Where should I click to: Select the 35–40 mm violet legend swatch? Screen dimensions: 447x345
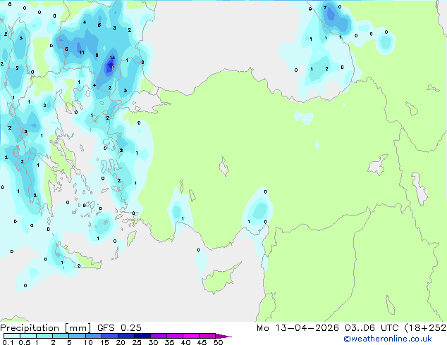click(x=175, y=336)
